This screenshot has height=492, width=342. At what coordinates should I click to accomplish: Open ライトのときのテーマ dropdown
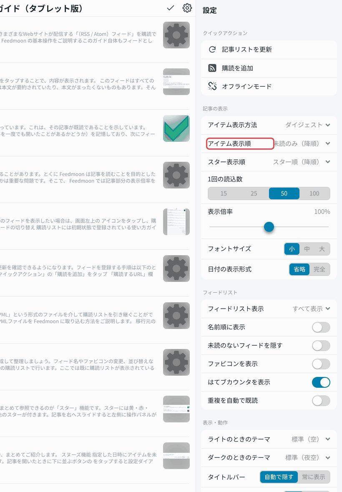311,439
